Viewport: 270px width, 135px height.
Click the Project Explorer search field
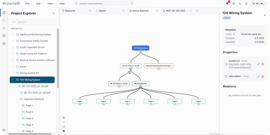click(33, 22)
